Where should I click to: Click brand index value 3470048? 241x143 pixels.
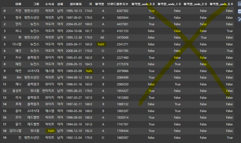122,37
